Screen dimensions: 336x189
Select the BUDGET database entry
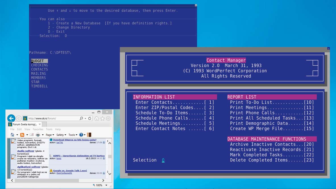point(40,61)
